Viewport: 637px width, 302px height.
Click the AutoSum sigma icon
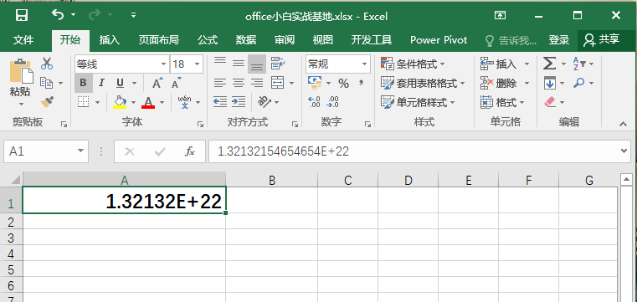549,64
